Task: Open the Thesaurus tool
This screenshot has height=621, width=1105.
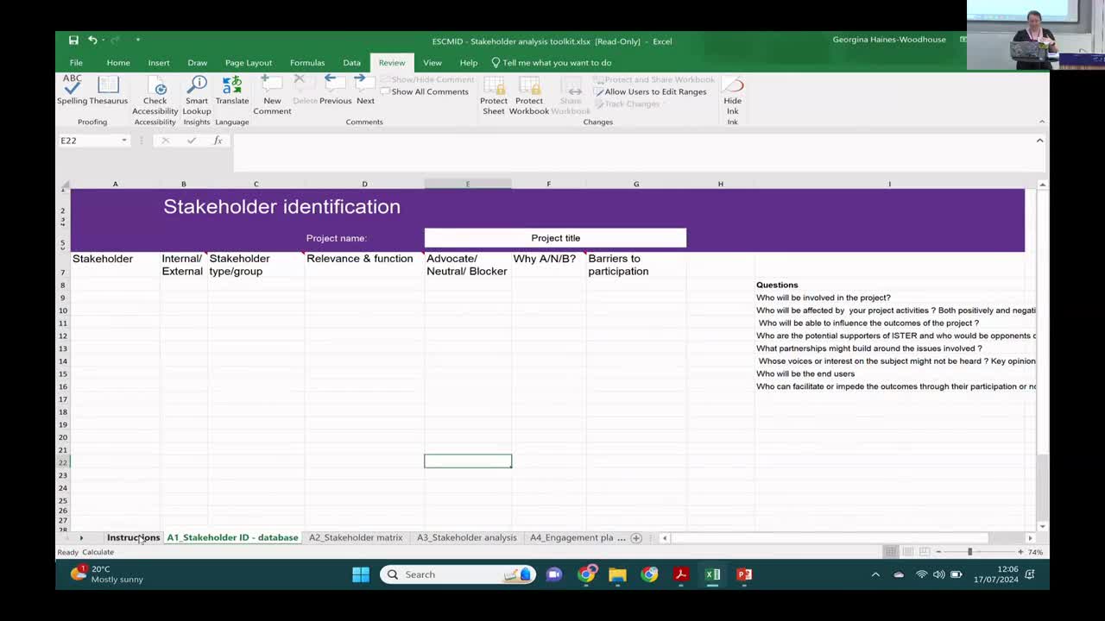Action: coord(109,90)
